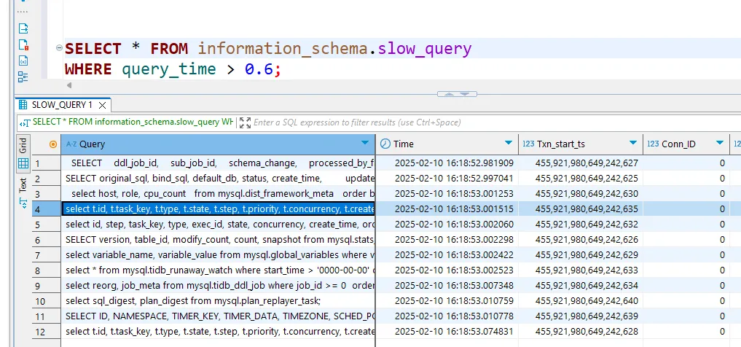
Task: Select the plan_replayer_task query cell
Action: click(x=218, y=300)
